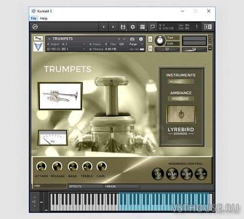The width and height of the screenshot is (244, 219).
Task: Go to next instrument with right arrow toolbar button
Action: (113, 27)
